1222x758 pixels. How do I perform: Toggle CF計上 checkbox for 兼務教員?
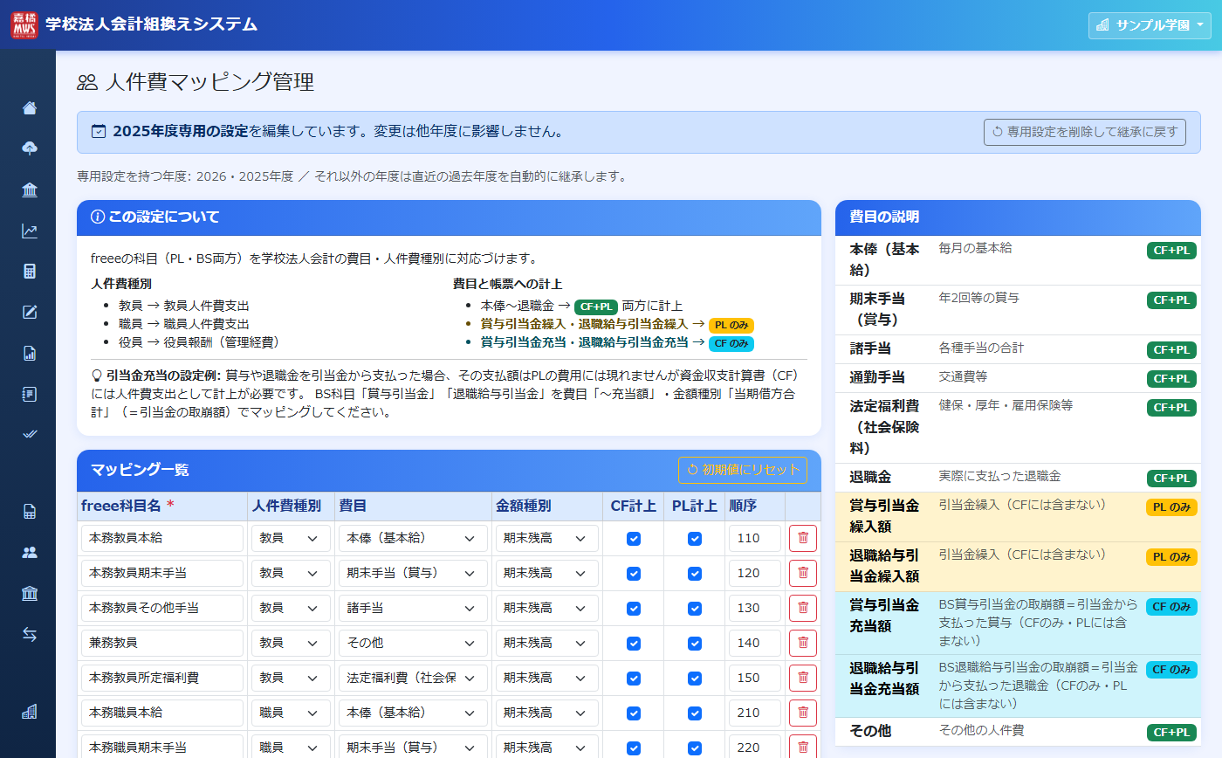[x=634, y=644]
